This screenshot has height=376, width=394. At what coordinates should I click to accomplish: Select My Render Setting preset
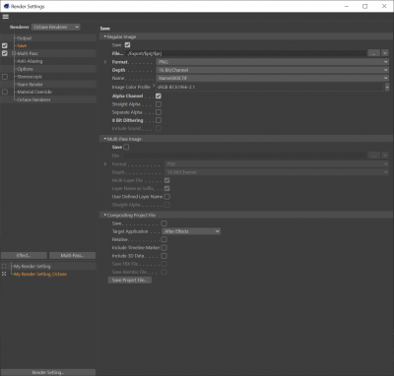coord(33,266)
